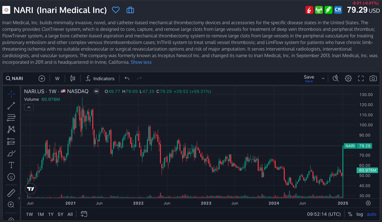Collapse the indicator legend chevron

[29, 107]
